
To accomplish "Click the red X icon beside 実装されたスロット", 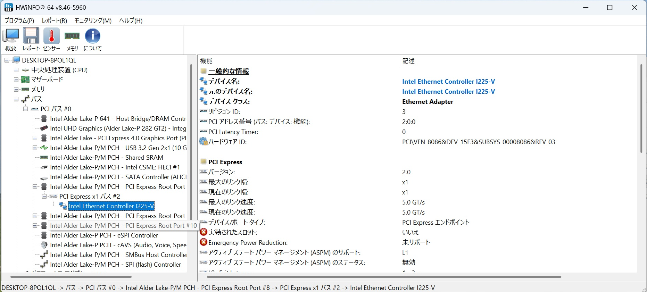I will [x=204, y=232].
